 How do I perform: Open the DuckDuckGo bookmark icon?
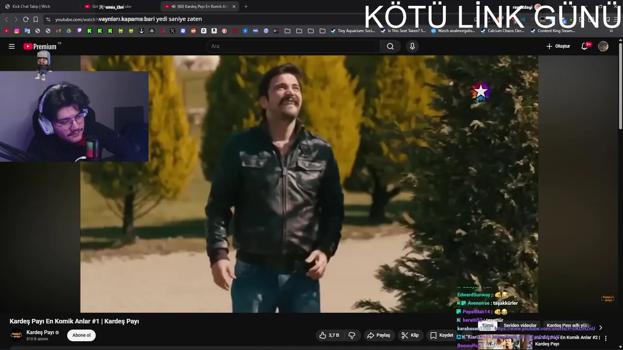pos(224,31)
